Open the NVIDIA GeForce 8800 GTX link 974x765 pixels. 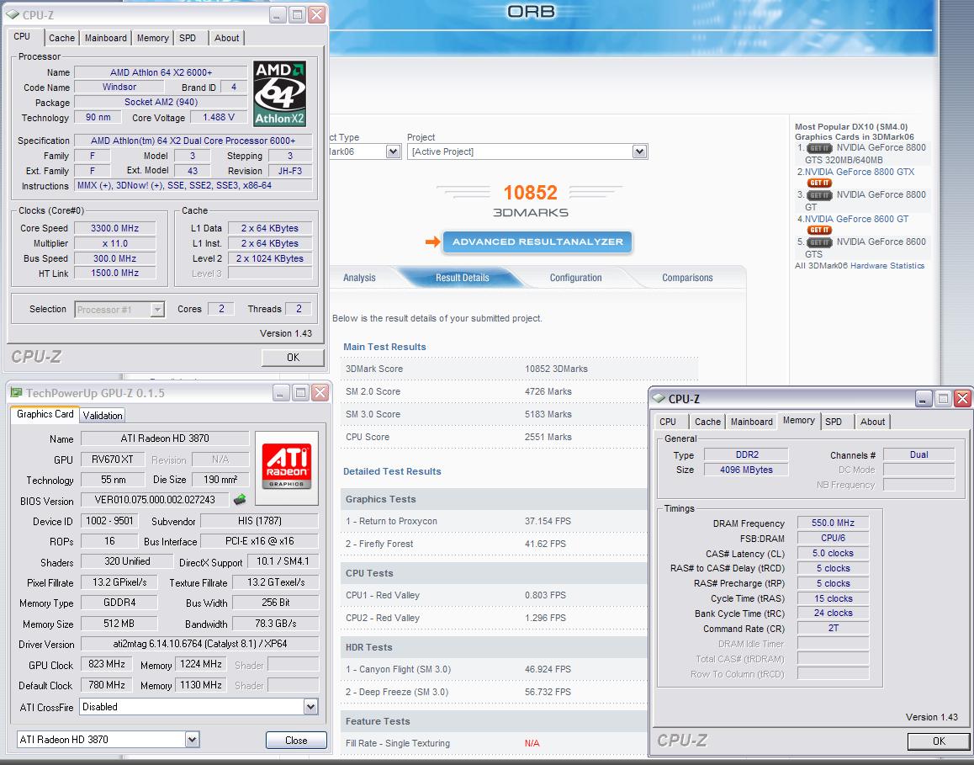tap(860, 173)
